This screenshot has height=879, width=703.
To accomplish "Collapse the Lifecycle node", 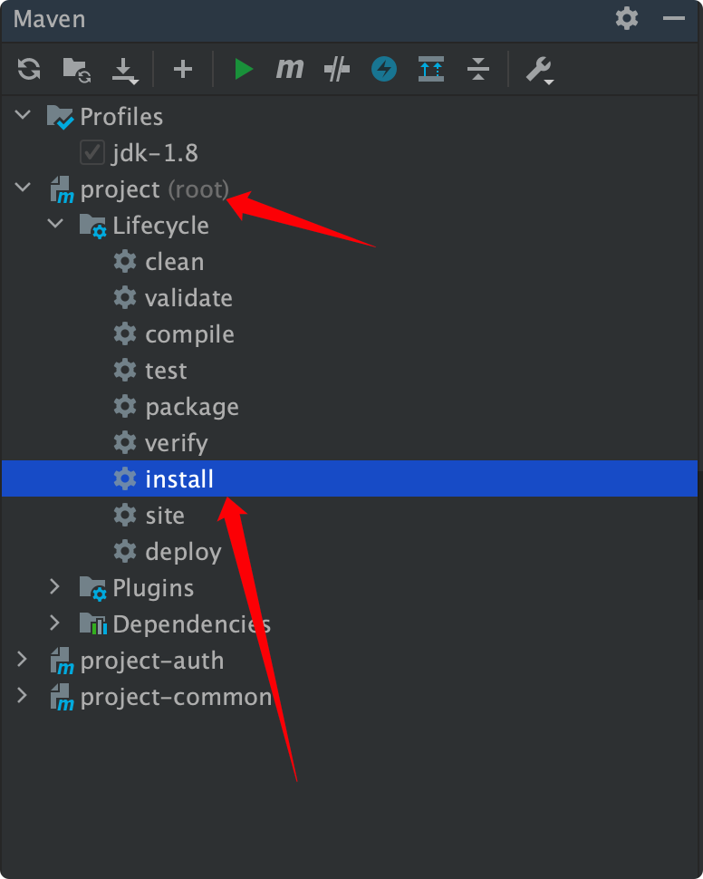I will (55, 225).
